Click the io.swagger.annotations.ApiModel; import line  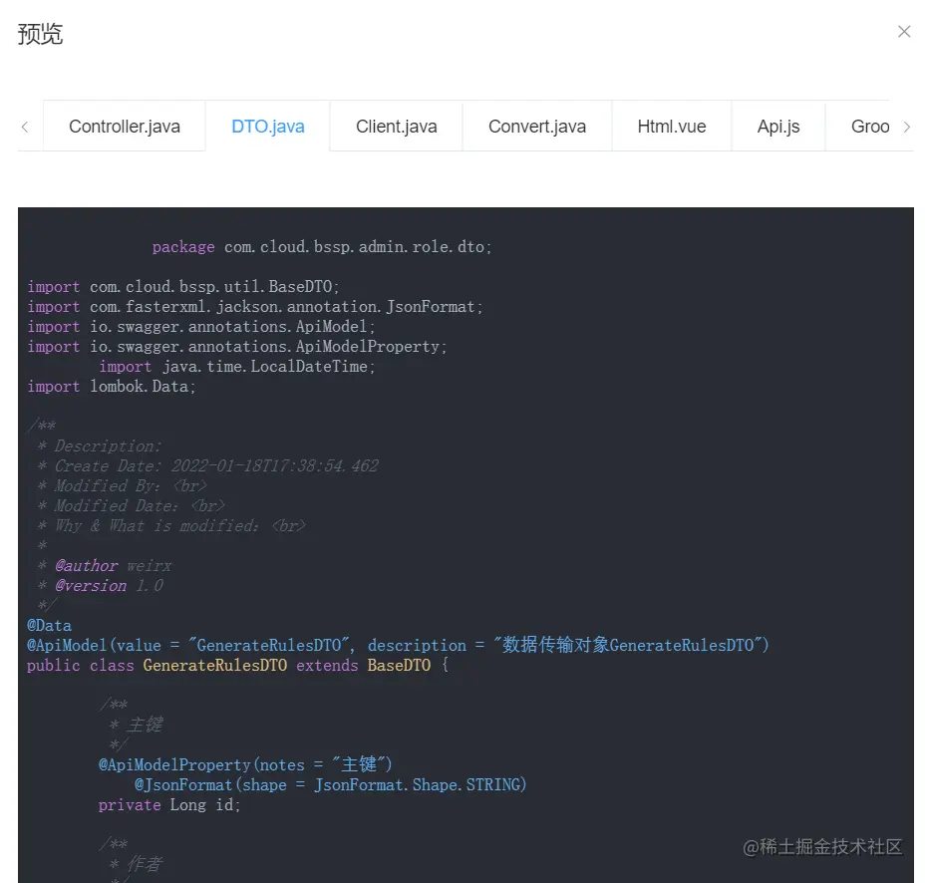pyautogui.click(x=200, y=327)
